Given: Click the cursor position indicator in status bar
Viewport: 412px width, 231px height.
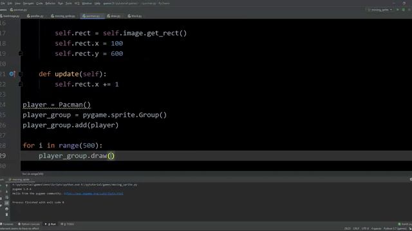Looking at the screenshot, I should 348,228.
